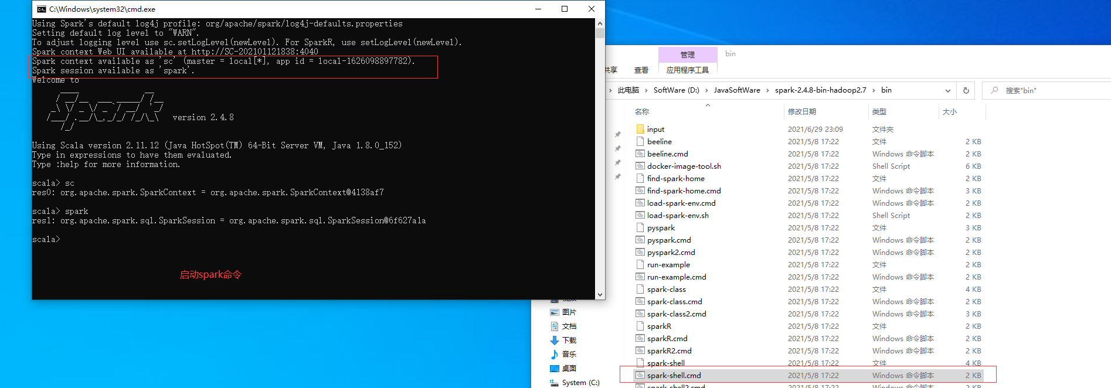Click the load-spark-env.cmd script icon
The width and height of the screenshot is (1111, 388).
[x=640, y=203]
